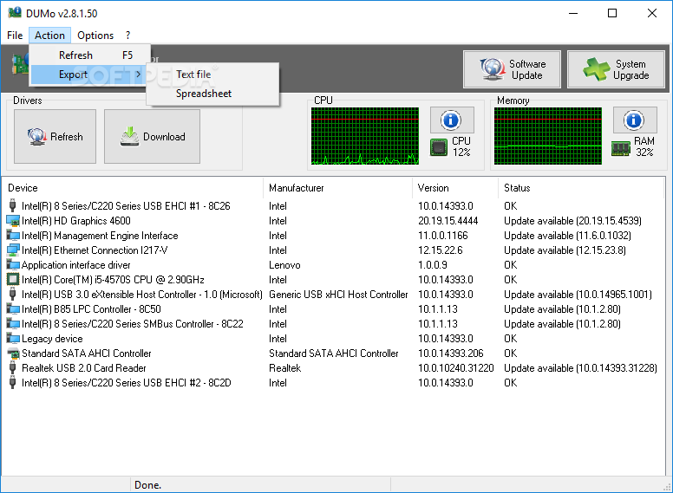The width and height of the screenshot is (673, 493).
Task: Select Intel(R) B85 LPC Controller - 8C50
Action: pos(91,309)
